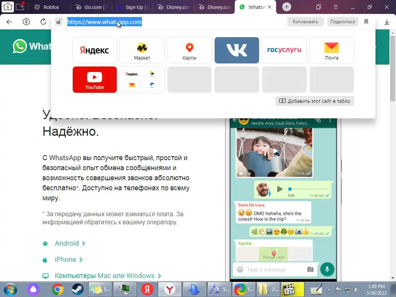
Task: Open the tab counter showing 6
Action: (8, 7)
